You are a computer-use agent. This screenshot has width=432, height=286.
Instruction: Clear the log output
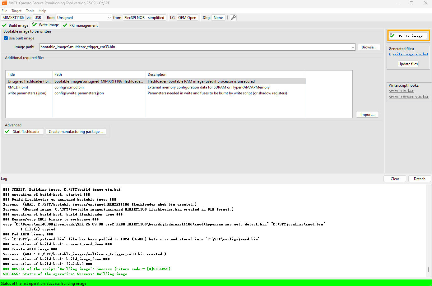click(395, 179)
